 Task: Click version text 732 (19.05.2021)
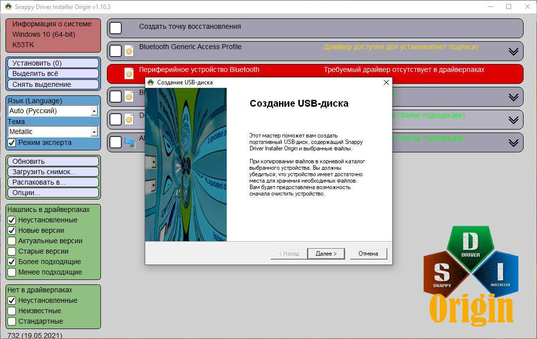pyautogui.click(x=35, y=335)
